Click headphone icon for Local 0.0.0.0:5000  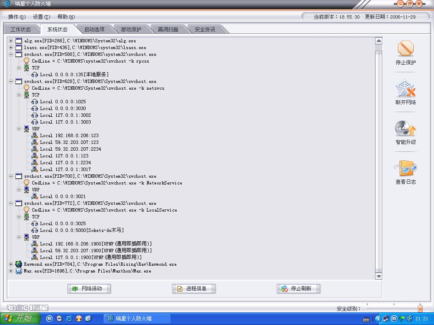point(35,230)
